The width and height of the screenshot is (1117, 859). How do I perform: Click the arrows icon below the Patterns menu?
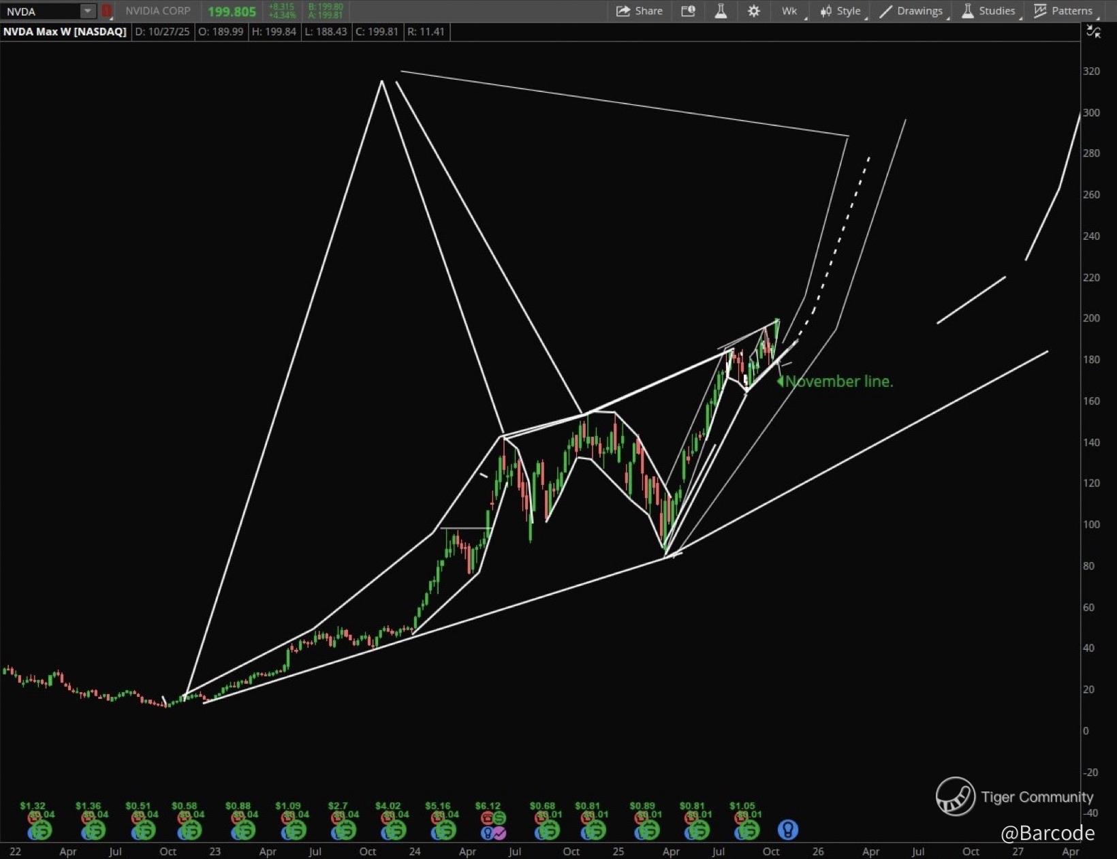pyautogui.click(x=1093, y=31)
